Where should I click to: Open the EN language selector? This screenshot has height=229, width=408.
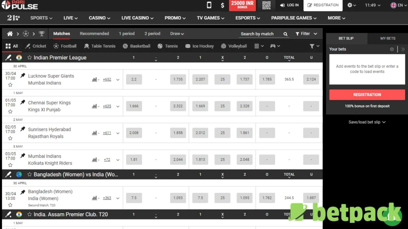point(398,5)
